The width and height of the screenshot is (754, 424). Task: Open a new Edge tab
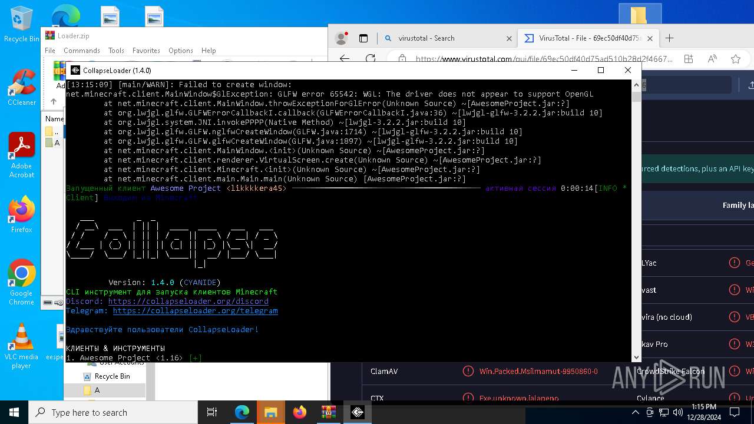(669, 38)
